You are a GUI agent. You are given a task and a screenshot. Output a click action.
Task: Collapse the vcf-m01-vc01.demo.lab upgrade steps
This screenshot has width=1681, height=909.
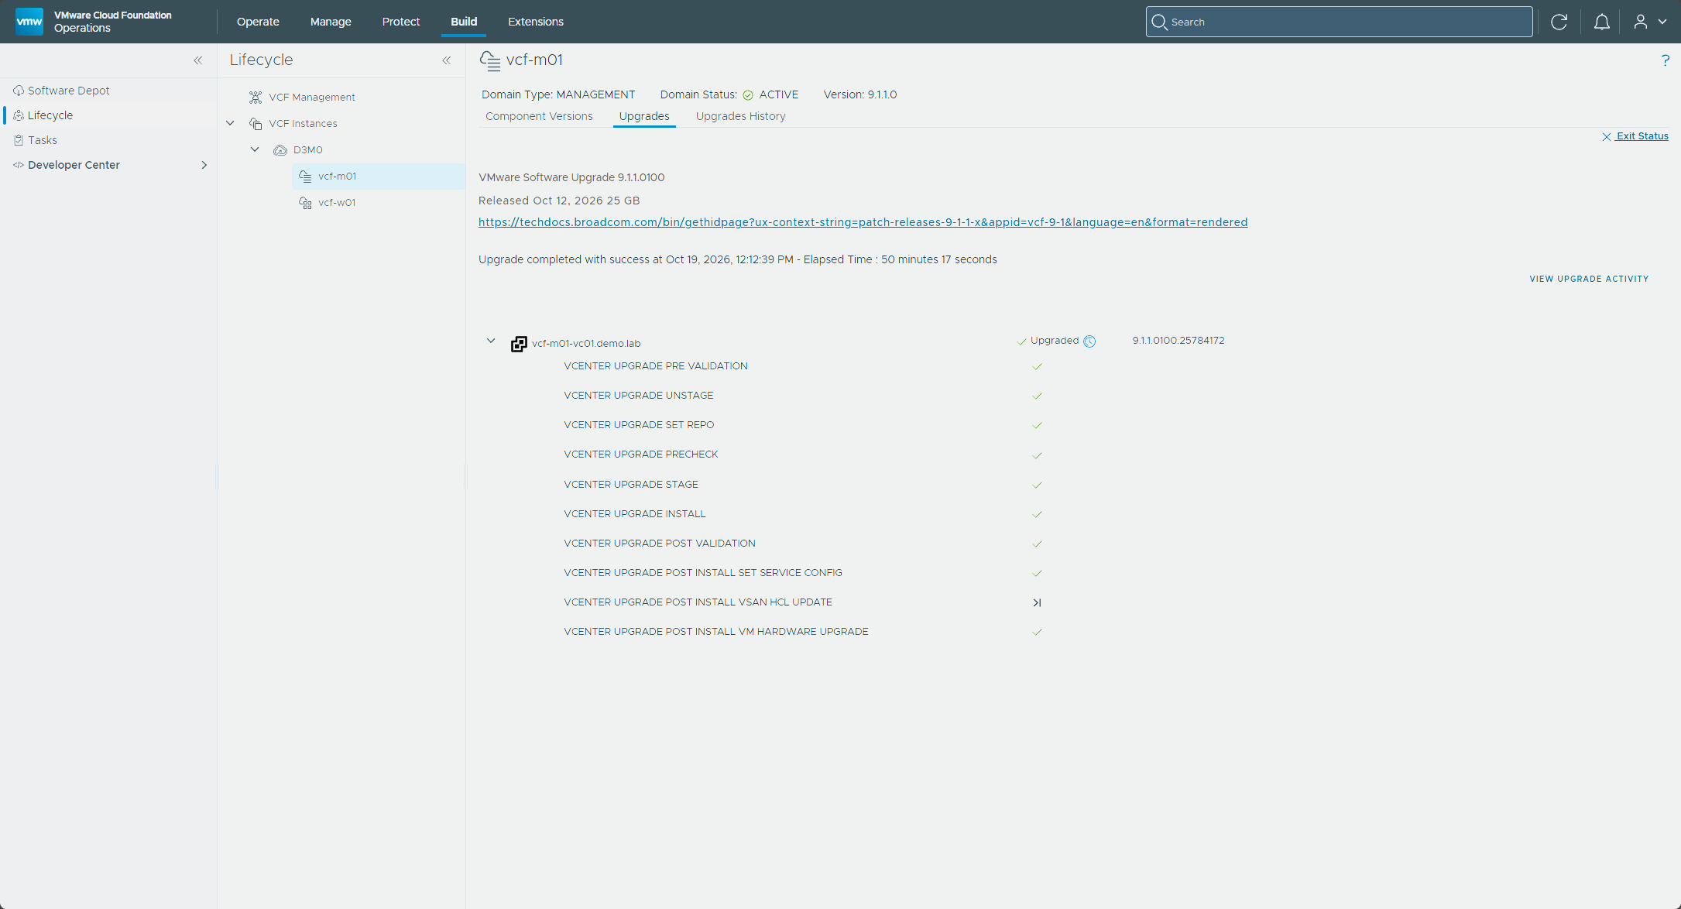(491, 341)
